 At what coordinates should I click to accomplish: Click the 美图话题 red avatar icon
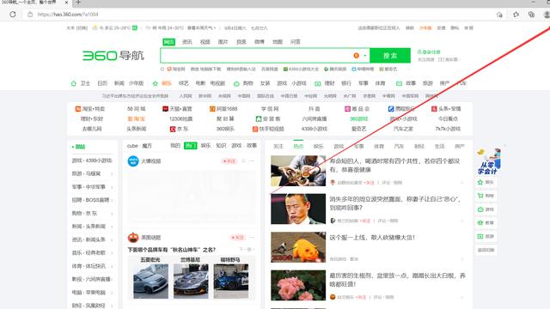tap(133, 238)
